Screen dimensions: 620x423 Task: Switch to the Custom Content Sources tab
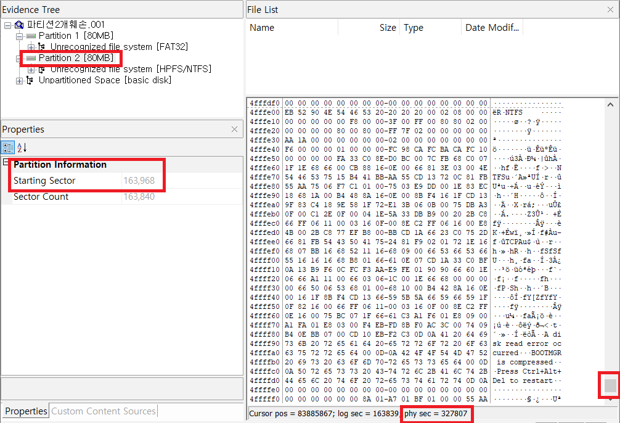pos(104,411)
